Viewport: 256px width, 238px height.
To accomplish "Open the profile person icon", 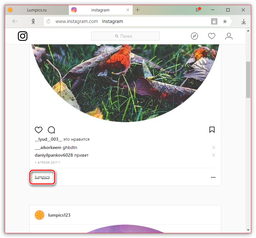I will coord(229,36).
